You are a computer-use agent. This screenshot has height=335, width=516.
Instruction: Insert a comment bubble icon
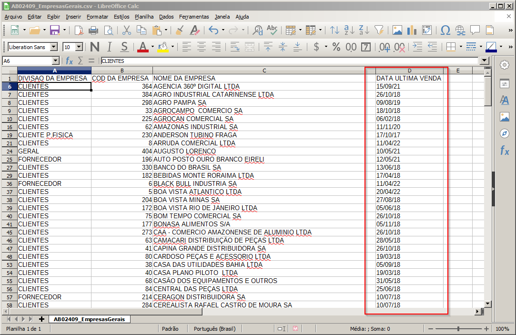point(475,30)
